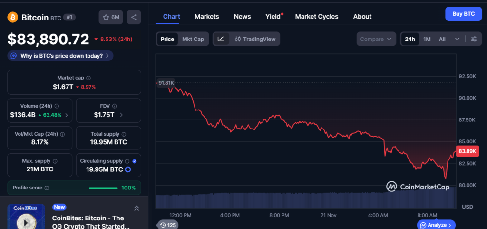This screenshot has height=229, width=487.
Task: Click info icon beside Max. supply
Action: 55,161
